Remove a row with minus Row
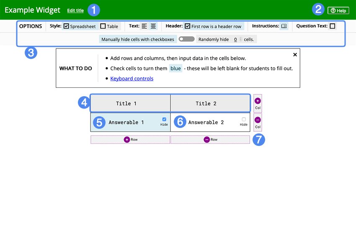 coord(210,140)
